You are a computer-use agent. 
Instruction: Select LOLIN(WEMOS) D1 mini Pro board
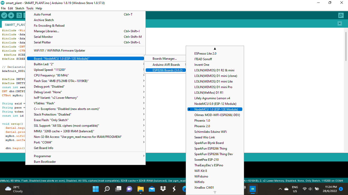(215, 87)
